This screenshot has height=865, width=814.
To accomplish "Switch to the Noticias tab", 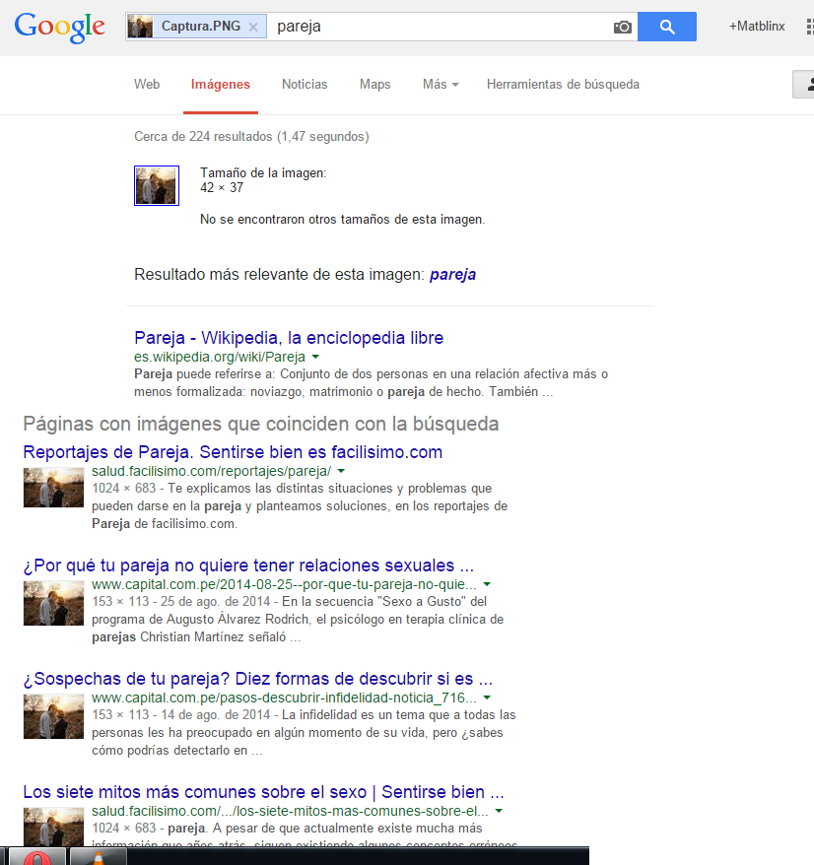I will (305, 85).
